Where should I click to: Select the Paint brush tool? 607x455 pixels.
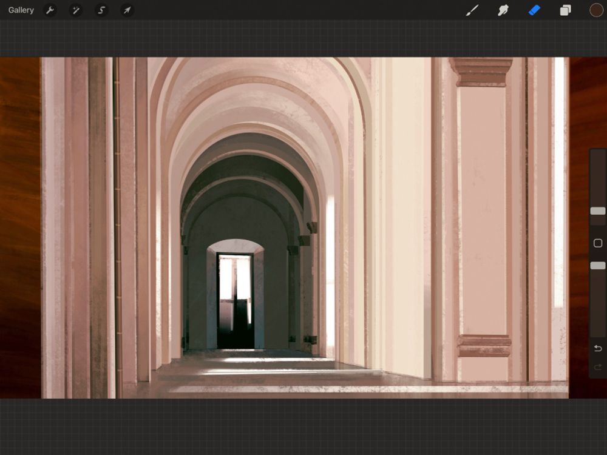tap(472, 10)
